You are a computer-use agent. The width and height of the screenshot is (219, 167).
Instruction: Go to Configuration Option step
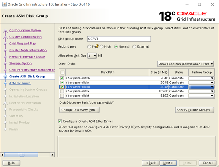tap(25, 31)
